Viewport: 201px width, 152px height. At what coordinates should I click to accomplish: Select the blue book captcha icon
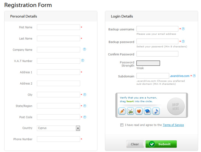click(148, 111)
